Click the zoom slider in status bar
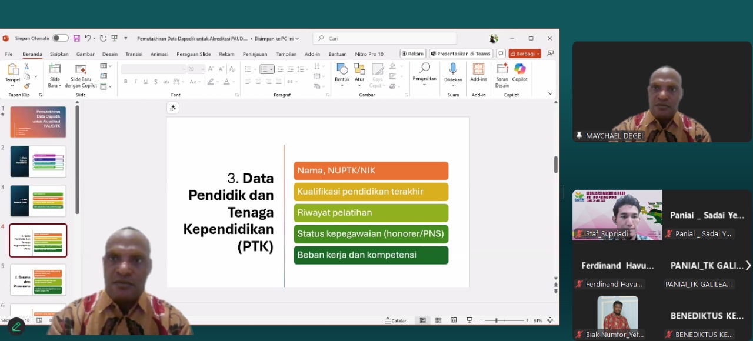 497,320
